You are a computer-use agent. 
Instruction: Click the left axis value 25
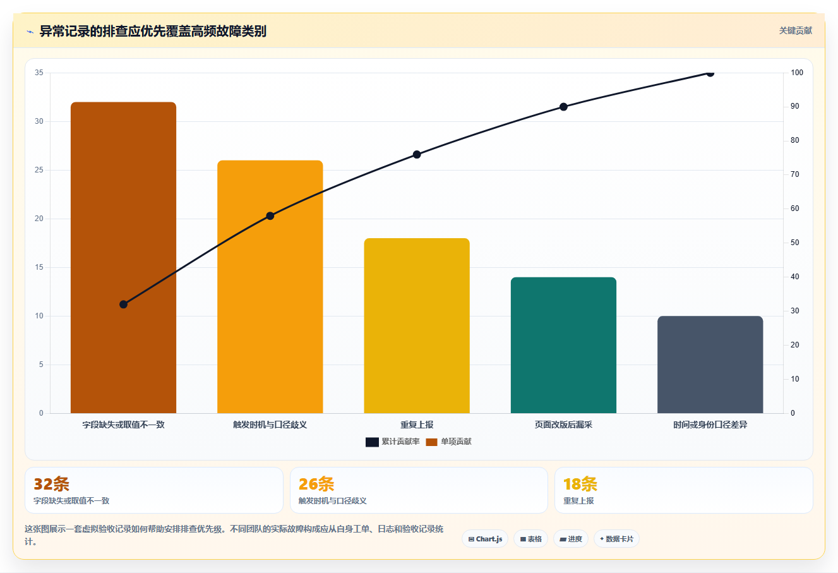[x=39, y=170]
